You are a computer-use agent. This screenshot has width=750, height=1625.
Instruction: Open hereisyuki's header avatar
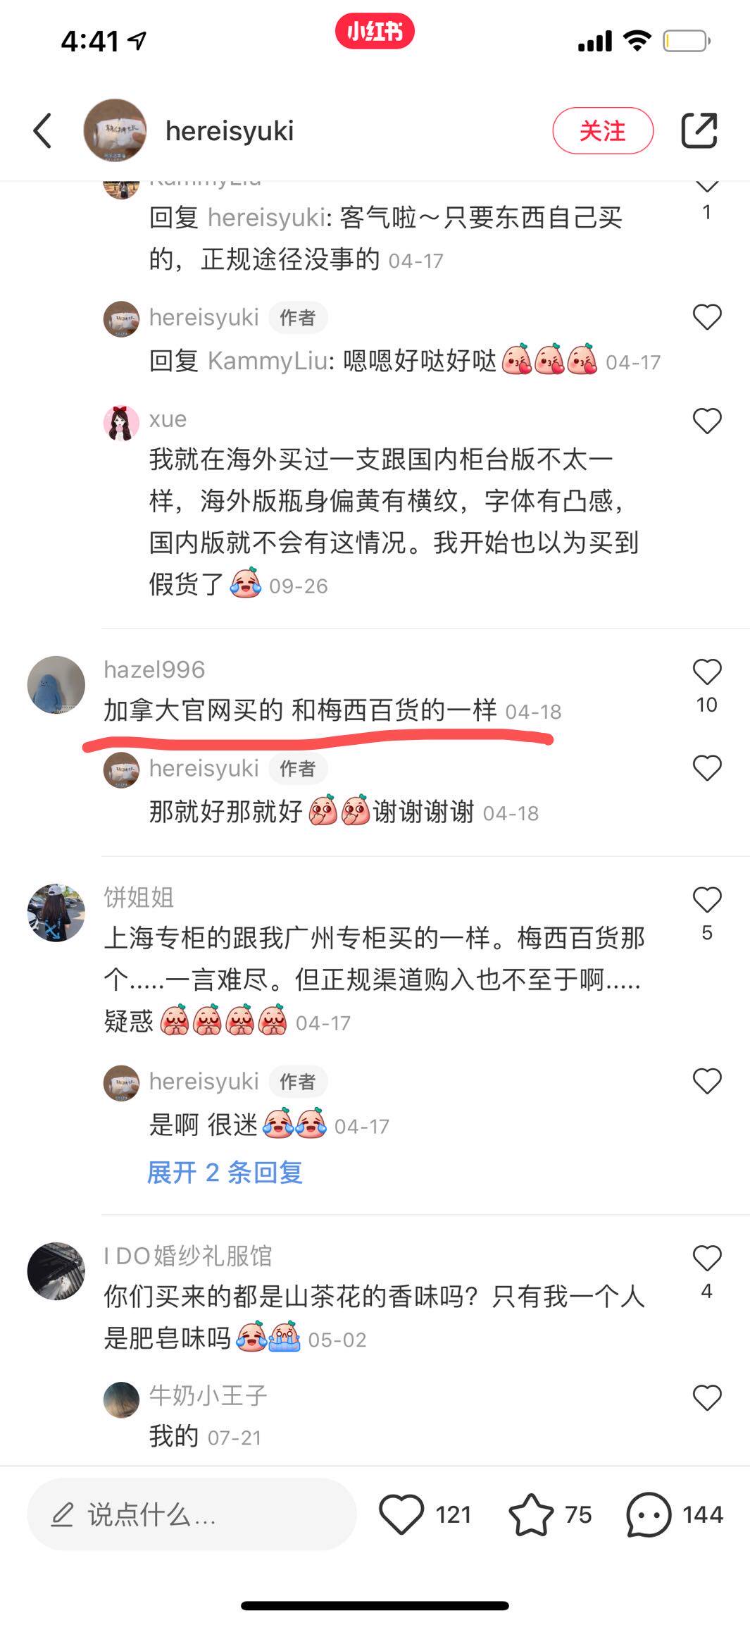(115, 130)
